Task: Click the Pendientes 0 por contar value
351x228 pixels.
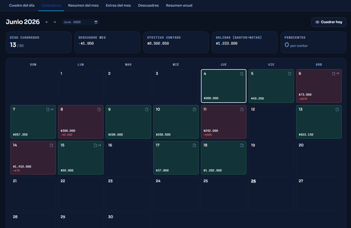Action: [x=296, y=45]
